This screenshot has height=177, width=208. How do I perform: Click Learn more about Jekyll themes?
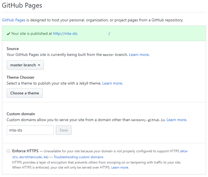[112, 83]
